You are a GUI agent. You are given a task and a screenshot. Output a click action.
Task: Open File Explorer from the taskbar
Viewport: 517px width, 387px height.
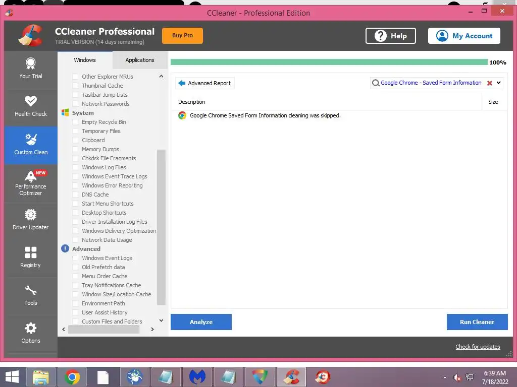tap(40, 377)
